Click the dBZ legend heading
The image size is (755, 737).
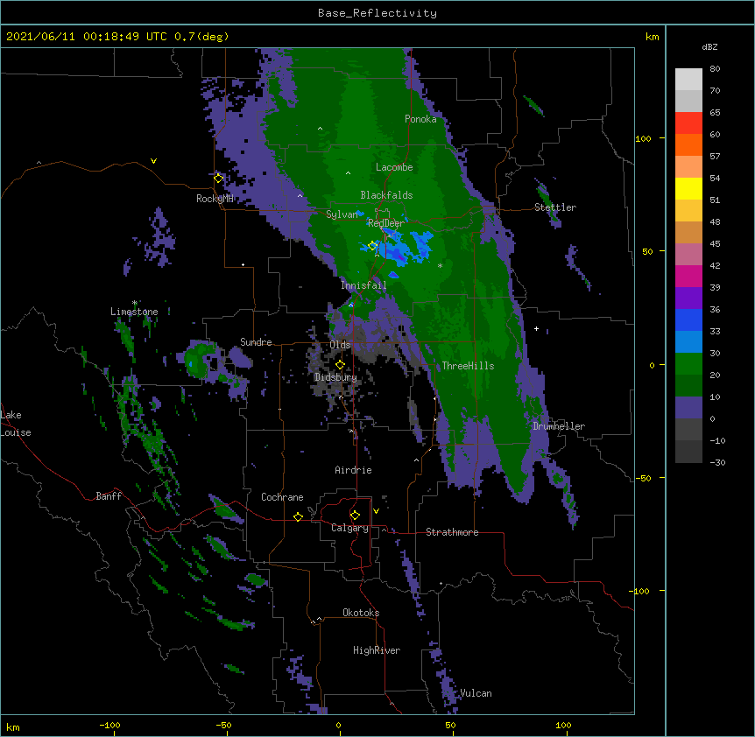709,47
